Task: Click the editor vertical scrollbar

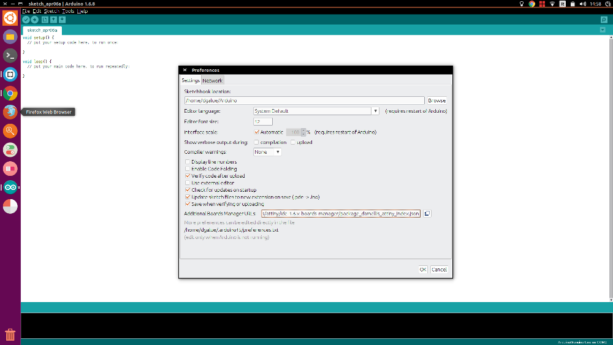Action: point(611,169)
